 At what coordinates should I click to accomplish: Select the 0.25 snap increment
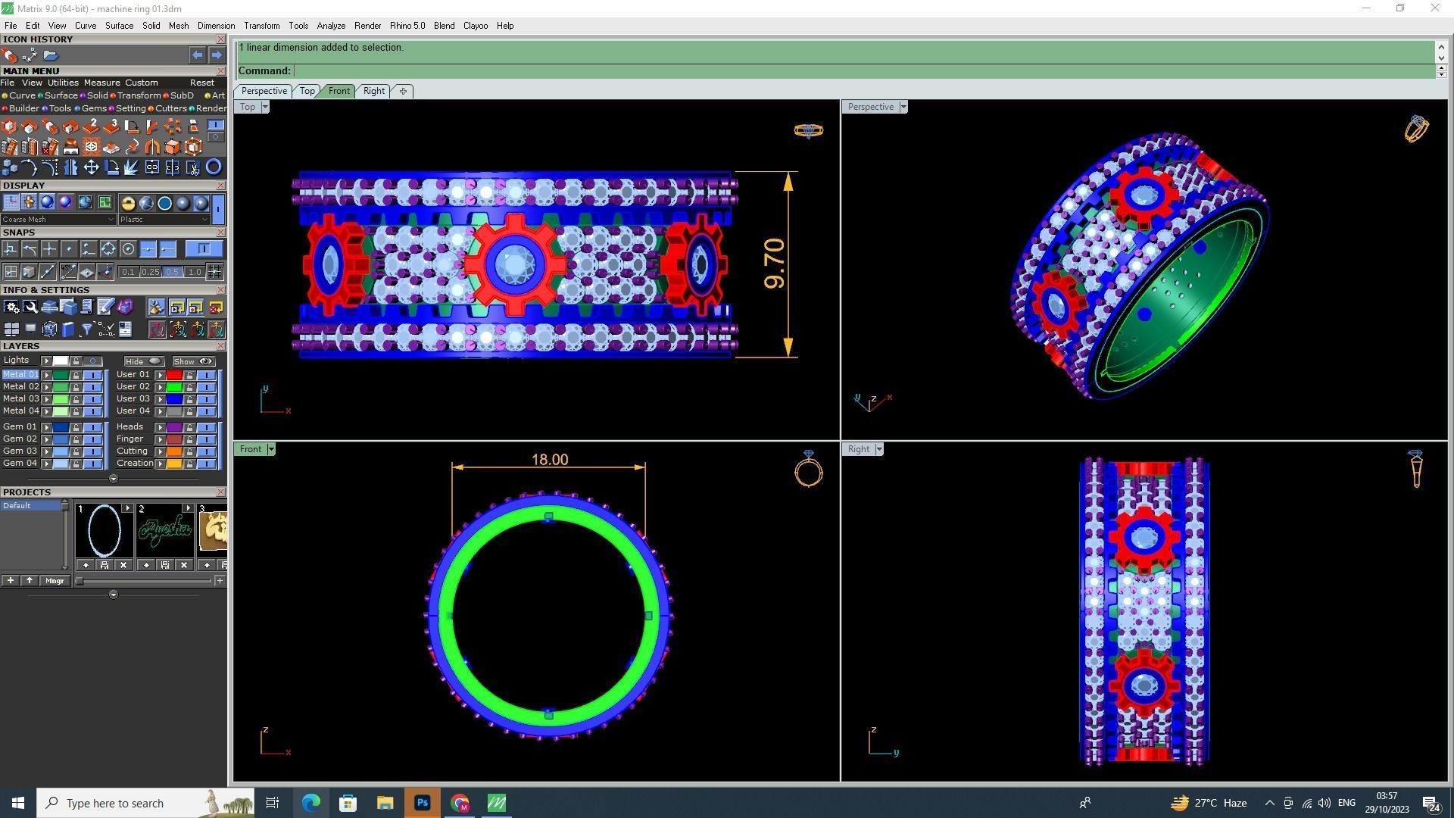pyautogui.click(x=150, y=272)
